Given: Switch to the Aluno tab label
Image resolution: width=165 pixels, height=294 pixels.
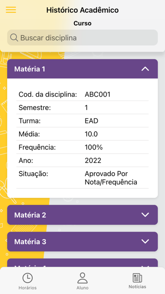Looking at the screenshot, I should pos(82,288).
